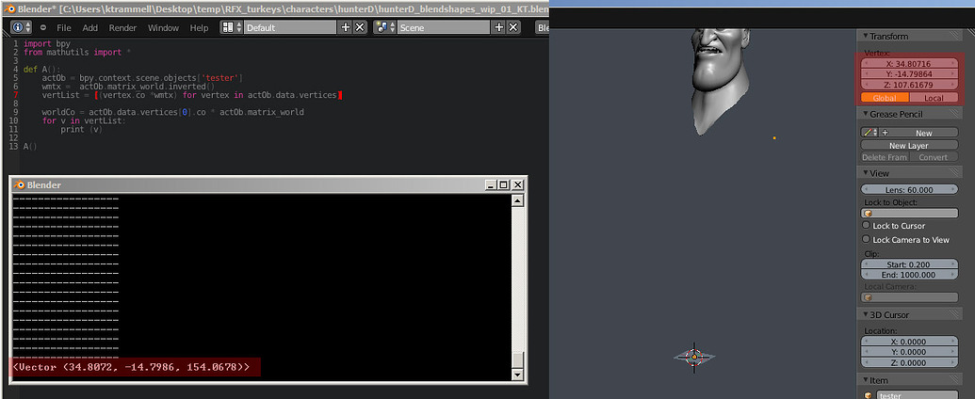Click the Clip End 1000.000 field

[909, 275]
